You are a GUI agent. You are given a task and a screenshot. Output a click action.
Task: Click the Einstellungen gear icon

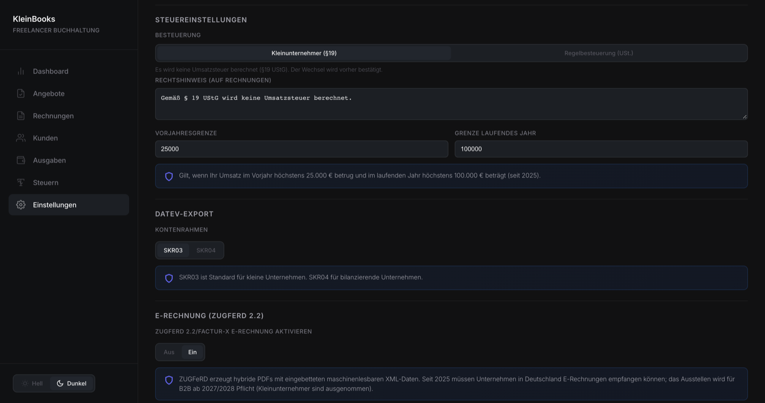click(21, 205)
